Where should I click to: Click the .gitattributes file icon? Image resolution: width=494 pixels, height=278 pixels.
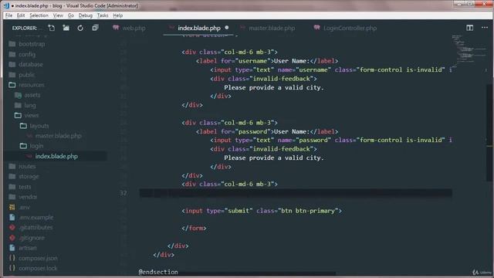coord(12,227)
